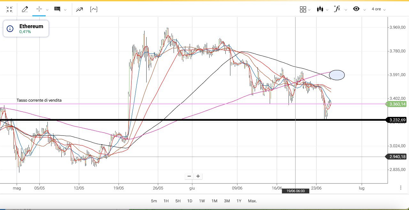This screenshot has height=210, width=409.
Task: Select the pencil drawing tool
Action: coord(25,9)
